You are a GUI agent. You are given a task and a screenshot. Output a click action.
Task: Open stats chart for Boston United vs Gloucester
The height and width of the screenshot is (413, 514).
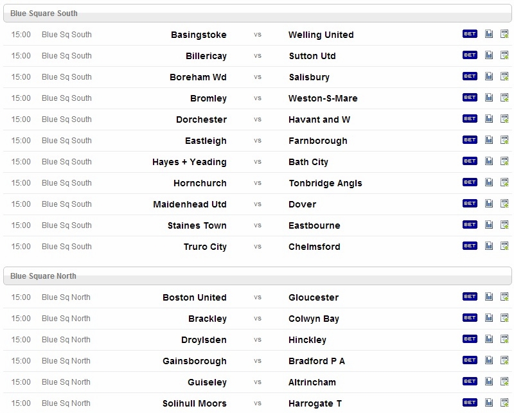point(489,297)
